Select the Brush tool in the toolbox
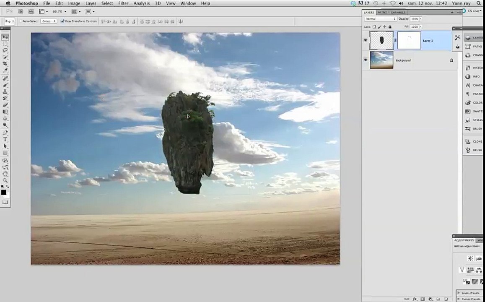The height and width of the screenshot is (302, 485). (5, 85)
